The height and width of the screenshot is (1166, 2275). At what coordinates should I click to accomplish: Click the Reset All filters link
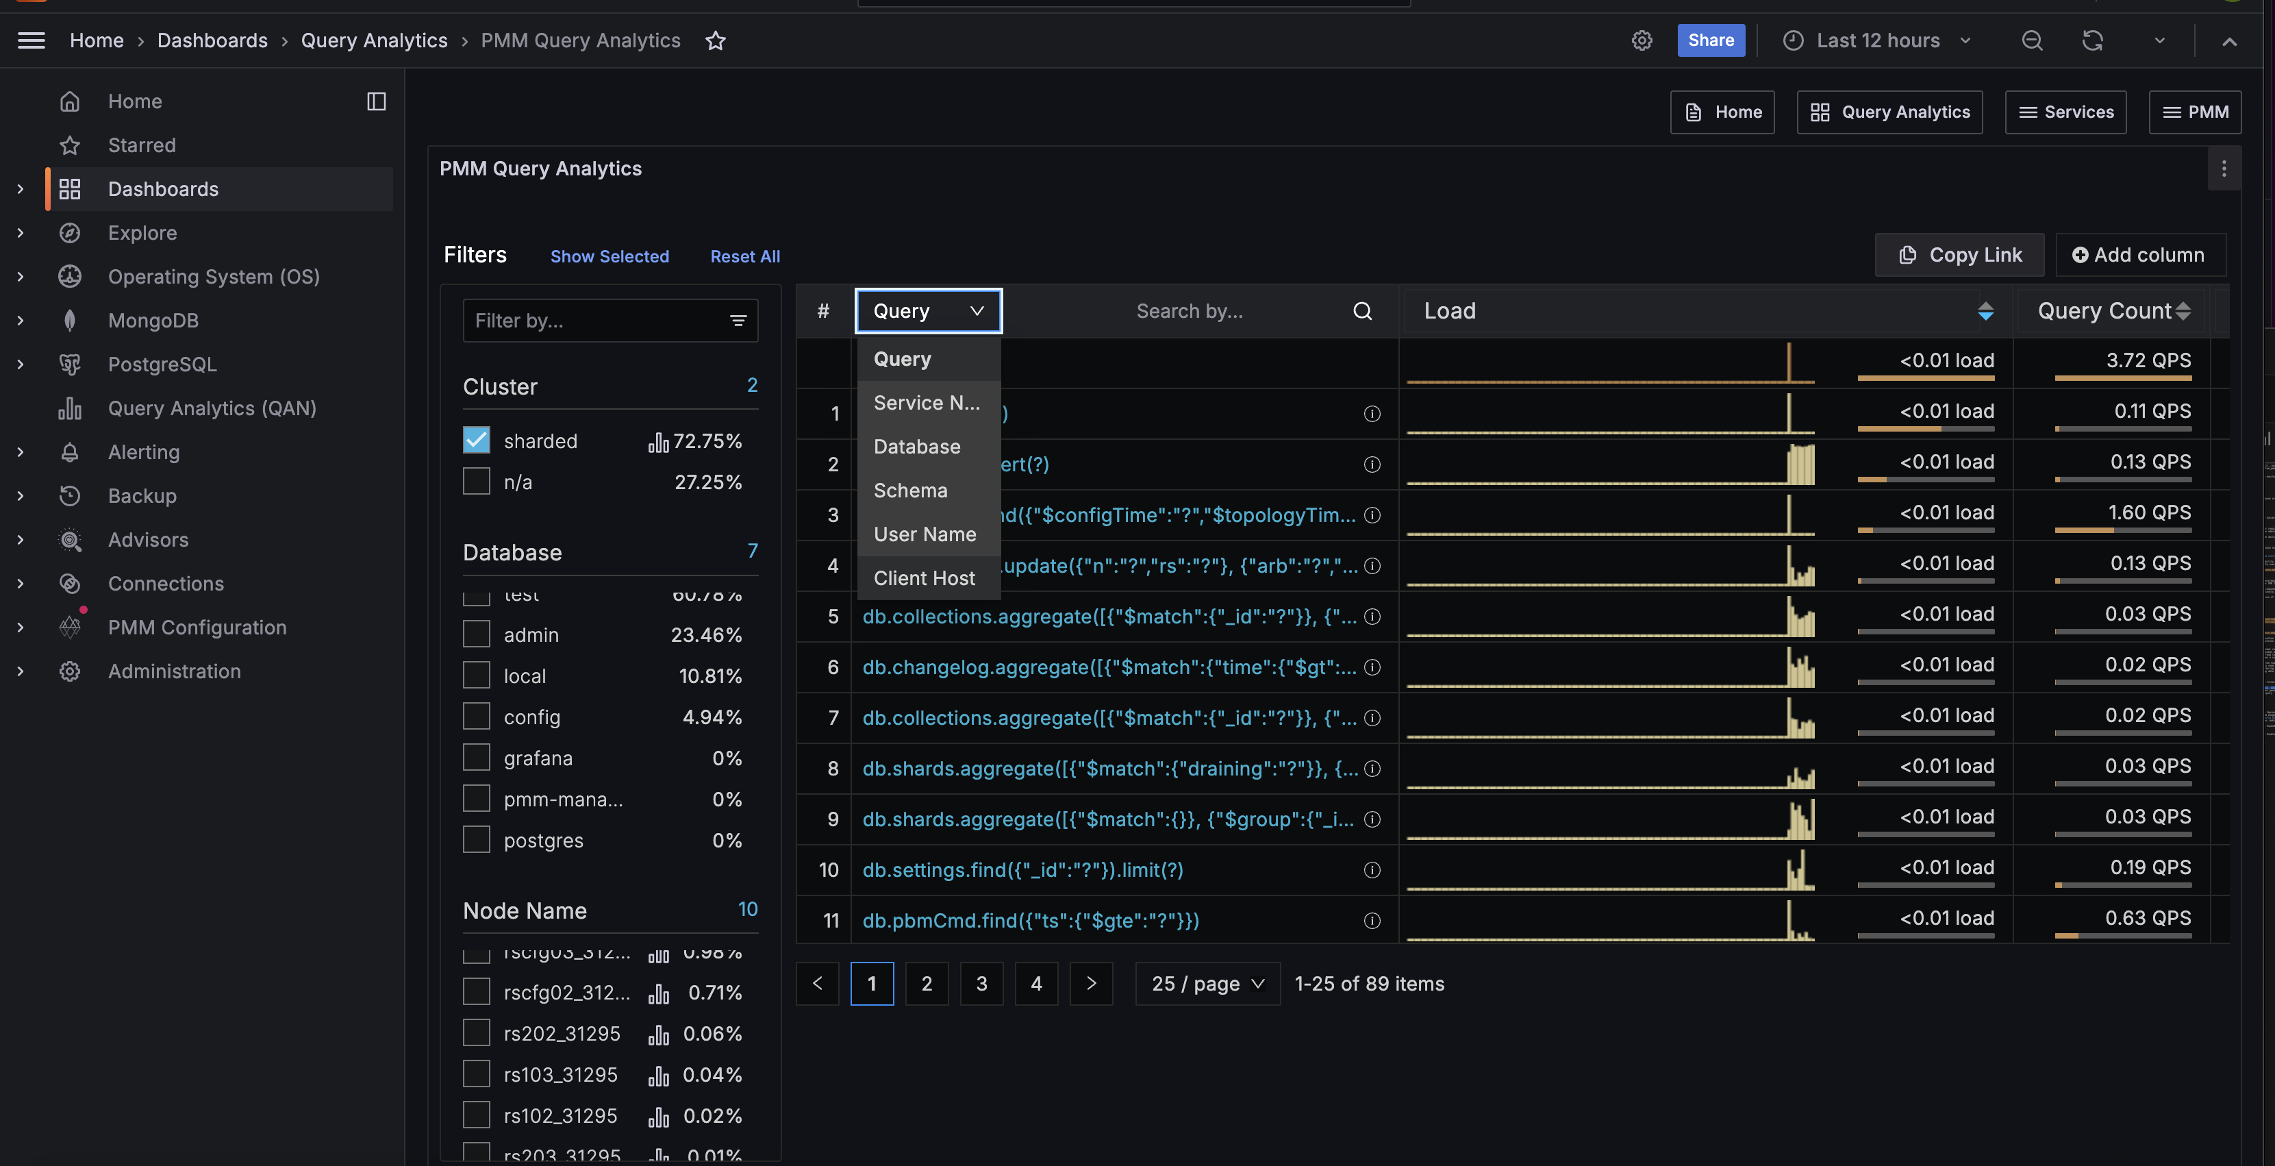coord(744,256)
